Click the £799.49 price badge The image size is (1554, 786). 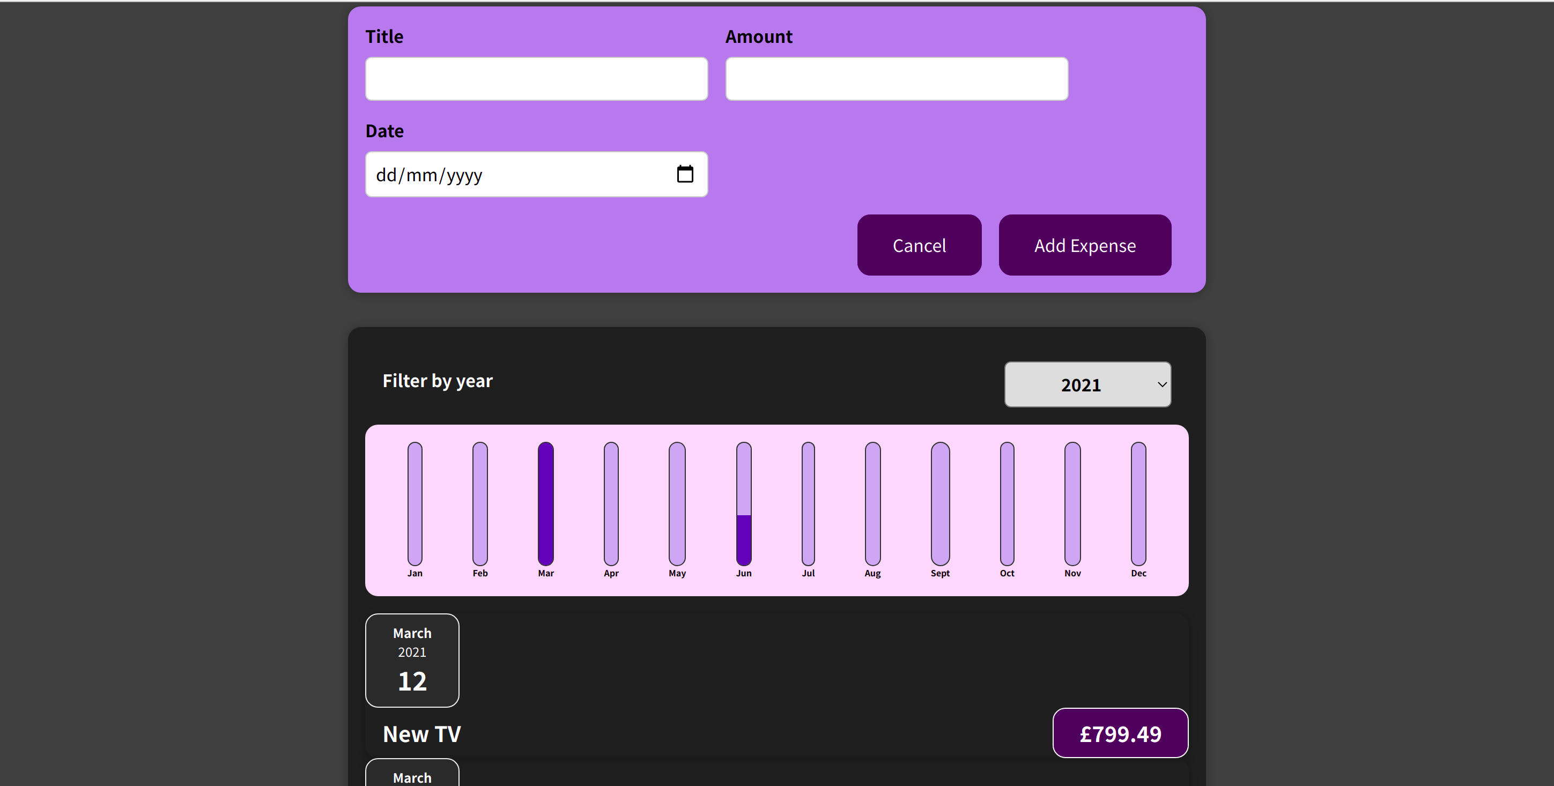click(x=1120, y=733)
